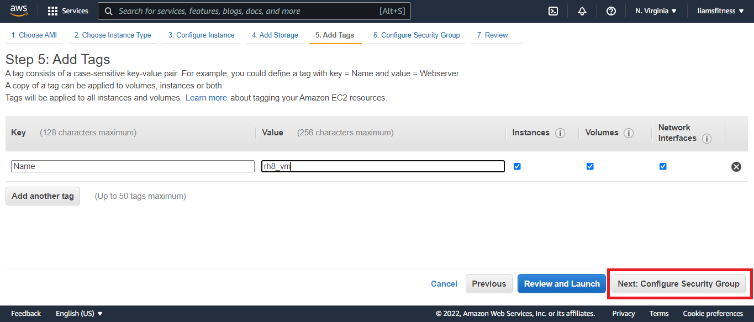Open the notifications bell

pyautogui.click(x=582, y=11)
